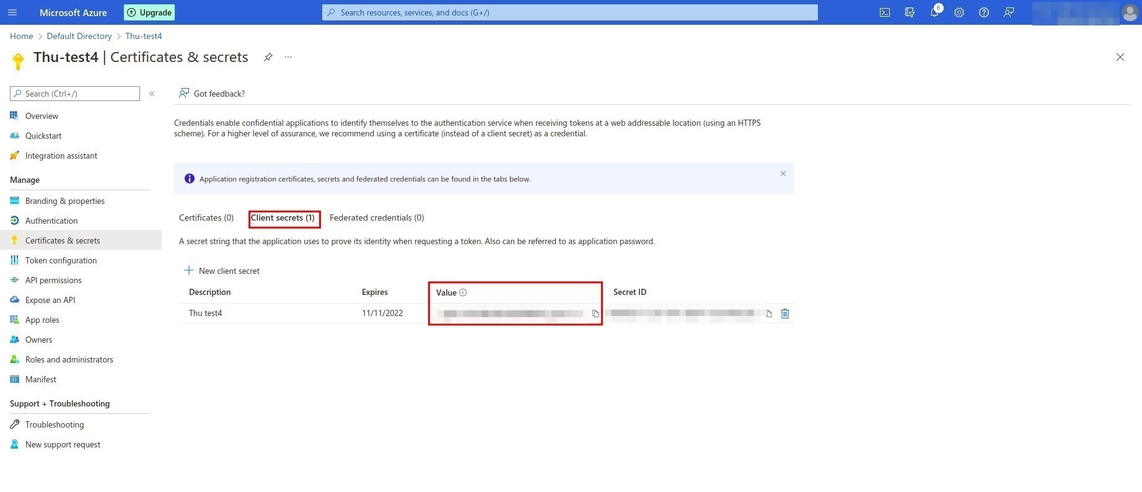This screenshot has height=492, width=1142.
Task: Open Roles and administrators
Action: pyautogui.click(x=69, y=359)
